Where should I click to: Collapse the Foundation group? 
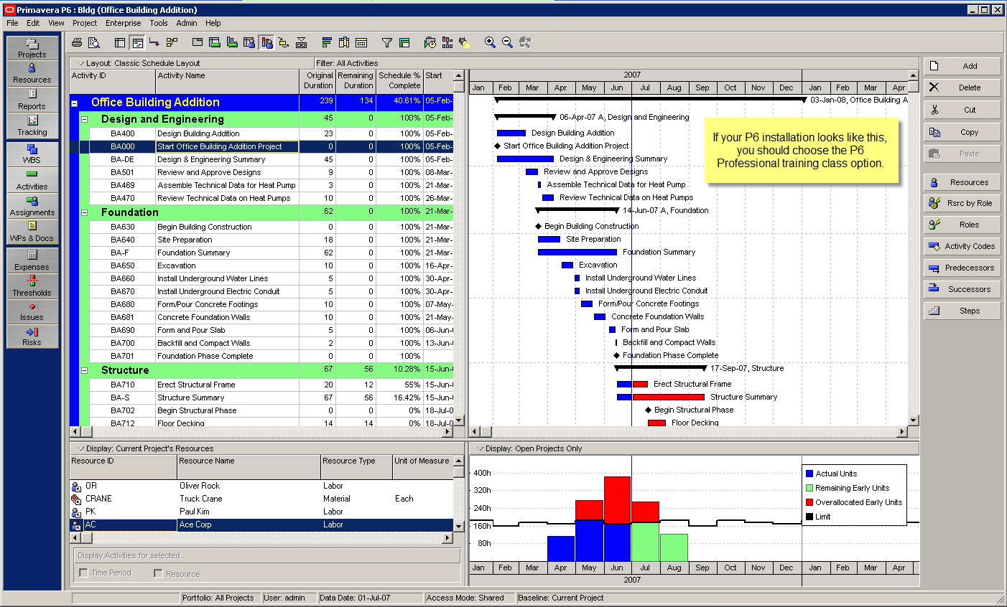(x=84, y=213)
